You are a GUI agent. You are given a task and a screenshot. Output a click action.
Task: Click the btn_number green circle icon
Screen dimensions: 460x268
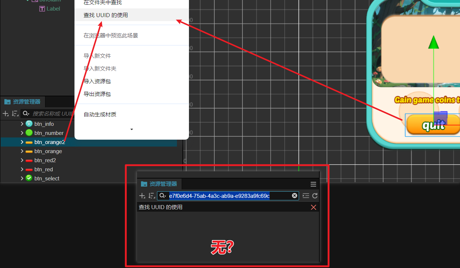pos(29,133)
